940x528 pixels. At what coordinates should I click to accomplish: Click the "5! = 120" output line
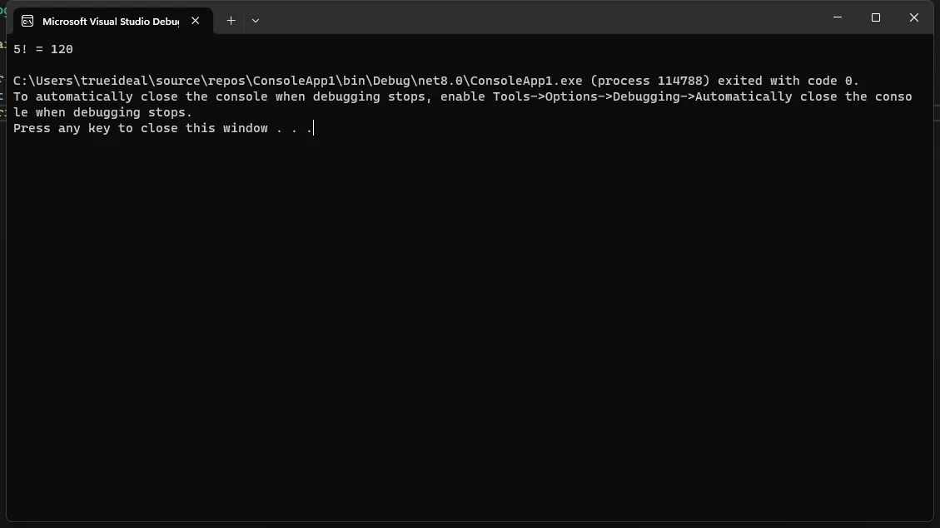pyautogui.click(x=43, y=50)
